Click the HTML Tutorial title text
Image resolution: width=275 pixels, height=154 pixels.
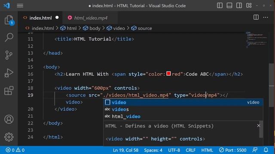tap(93, 39)
